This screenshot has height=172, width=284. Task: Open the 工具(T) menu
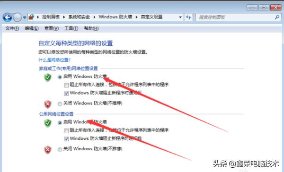tap(71, 28)
